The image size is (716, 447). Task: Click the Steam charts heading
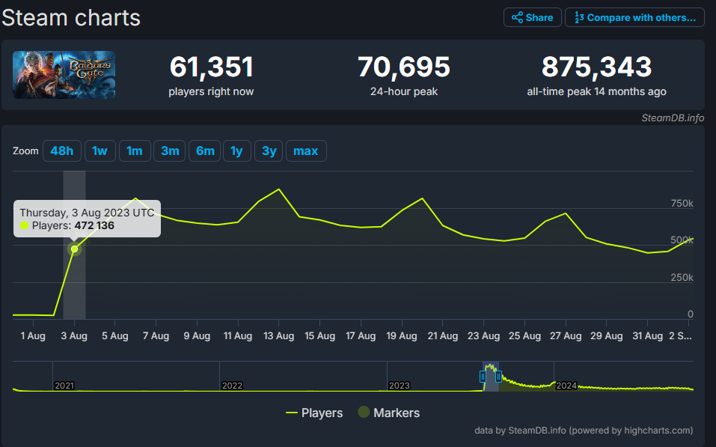71,18
